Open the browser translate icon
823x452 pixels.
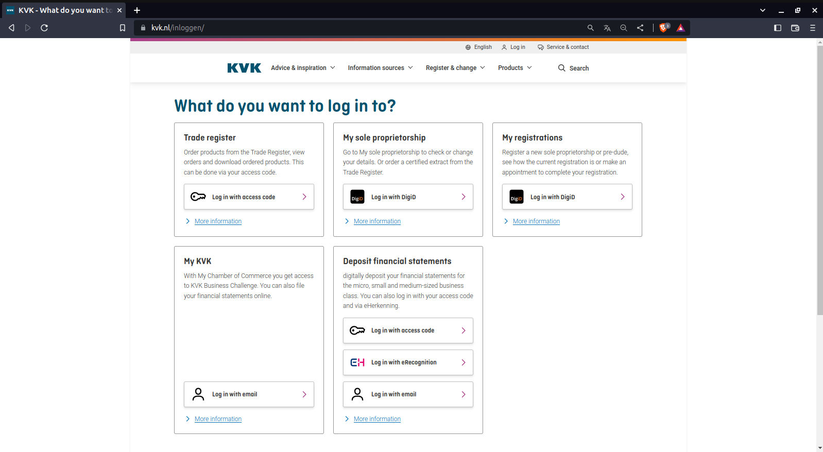click(x=607, y=28)
